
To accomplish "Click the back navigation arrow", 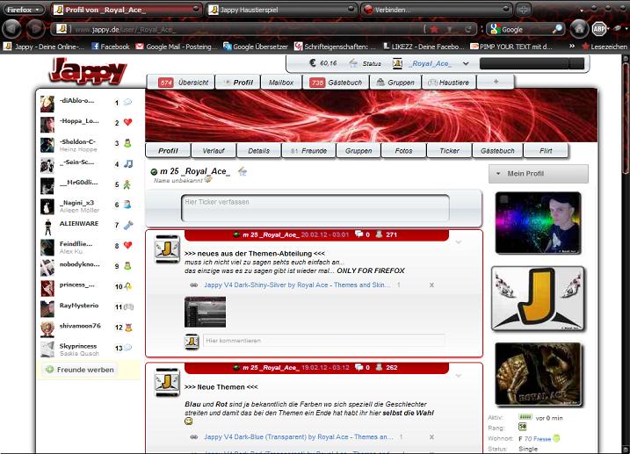I will pyautogui.click(x=12, y=28).
